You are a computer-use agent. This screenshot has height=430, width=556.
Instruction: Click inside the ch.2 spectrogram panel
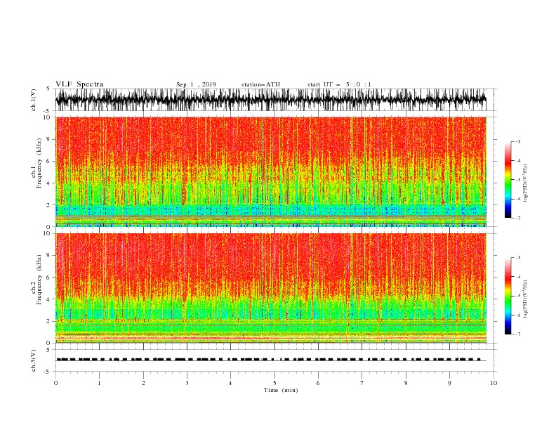[x=270, y=288]
